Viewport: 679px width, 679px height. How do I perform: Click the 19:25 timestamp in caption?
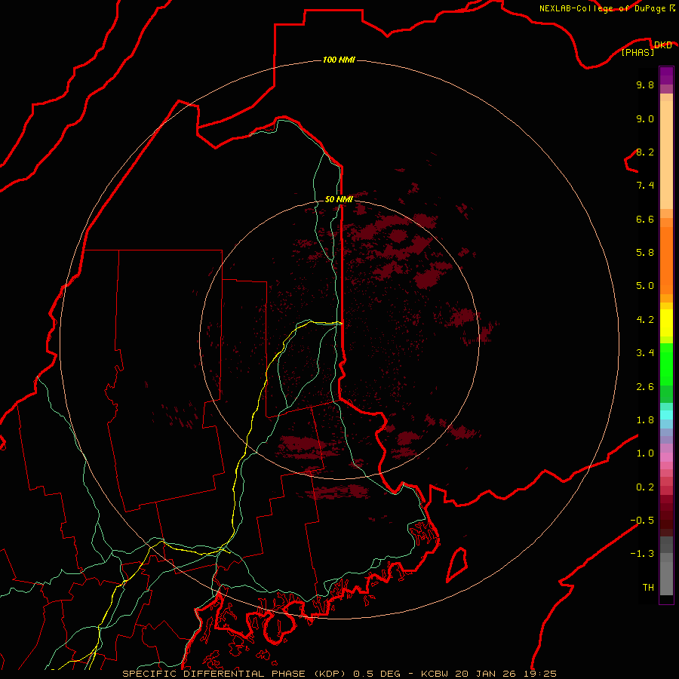tap(539, 674)
